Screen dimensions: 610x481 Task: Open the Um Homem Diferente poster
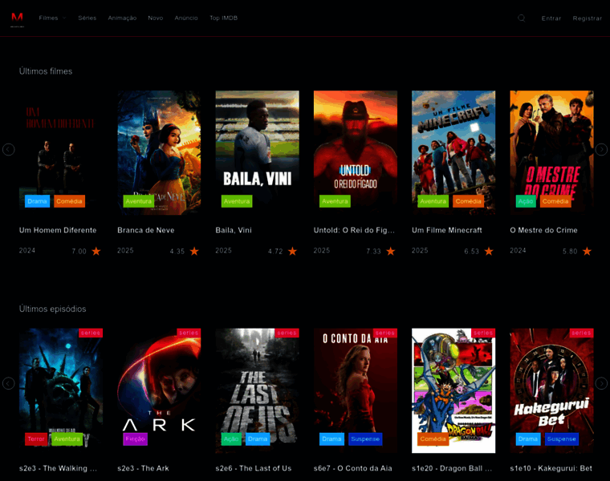click(x=61, y=152)
